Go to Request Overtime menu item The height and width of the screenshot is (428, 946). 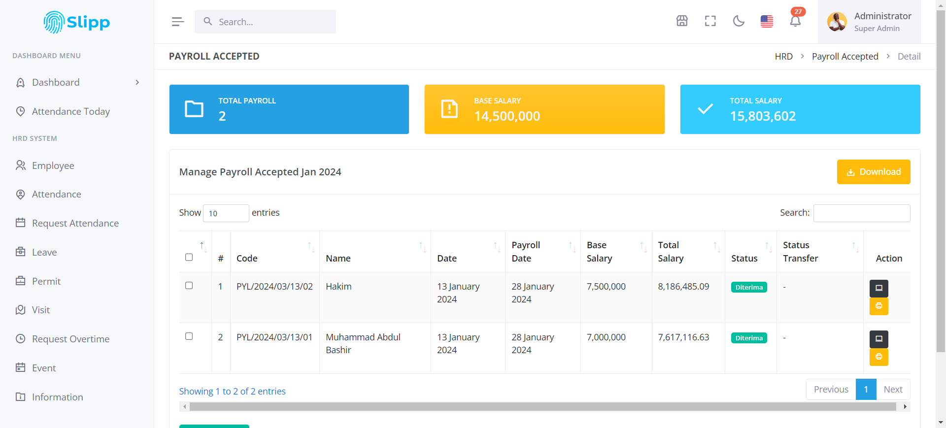click(x=70, y=339)
